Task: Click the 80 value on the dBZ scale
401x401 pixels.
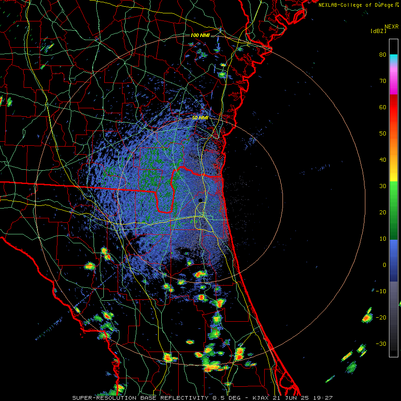Action: pos(383,54)
